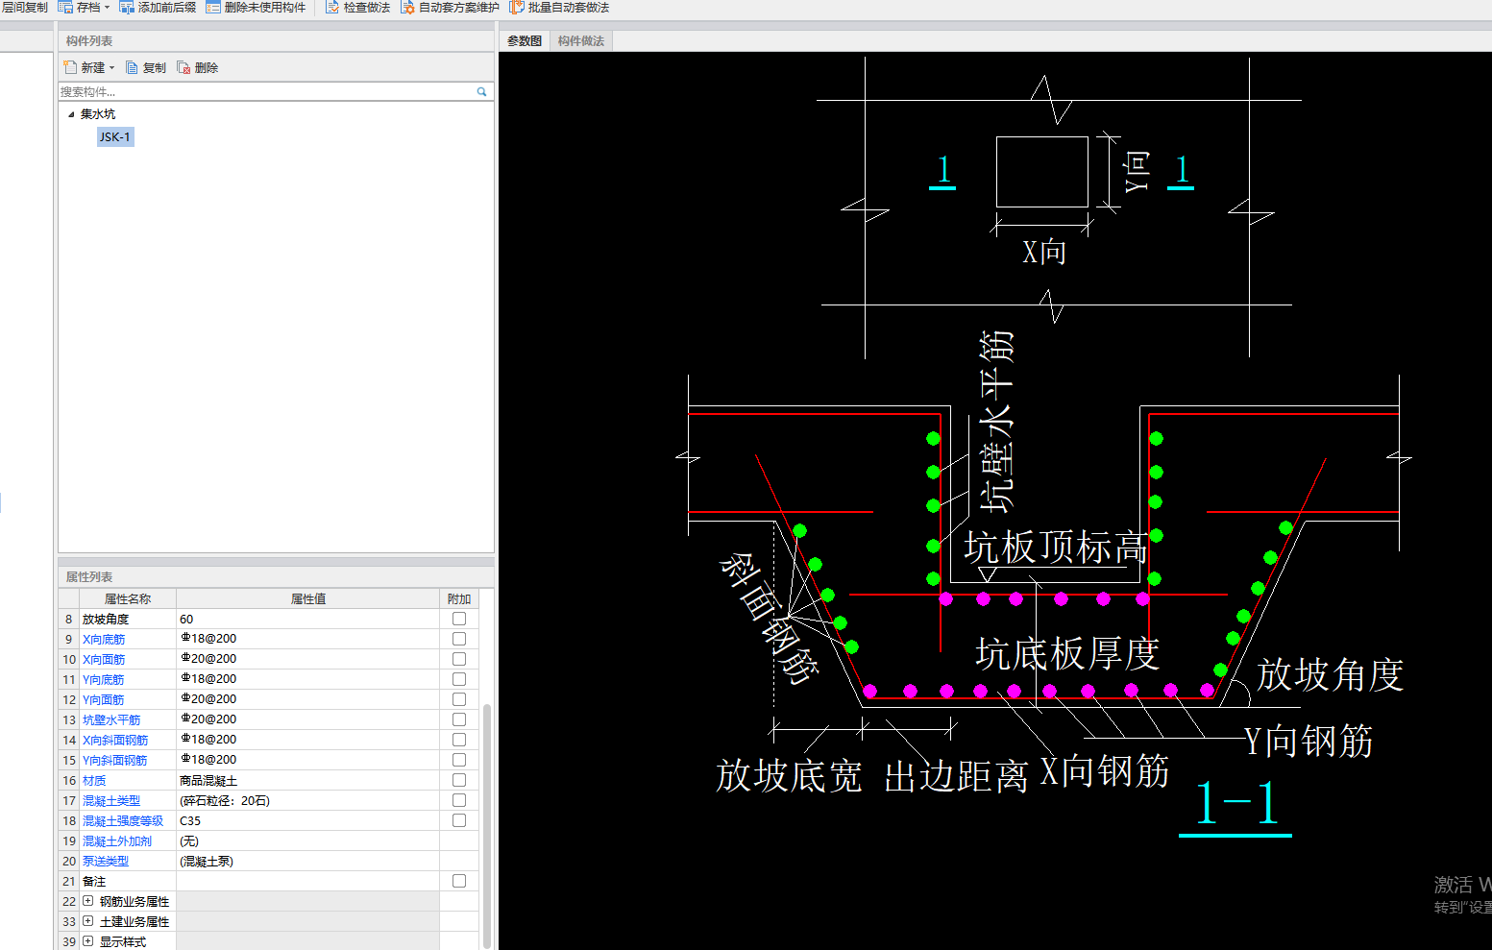The width and height of the screenshot is (1492, 950).
Task: Click the 放坡角度 diagram label
Action: pos(1331,674)
